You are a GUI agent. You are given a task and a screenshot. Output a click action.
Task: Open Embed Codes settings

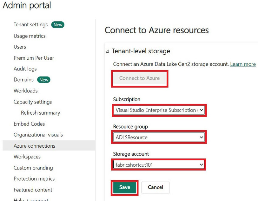pos(29,124)
